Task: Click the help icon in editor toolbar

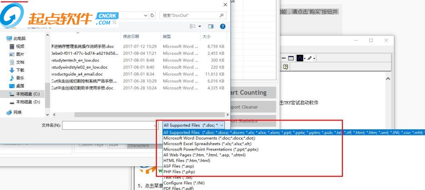Action: (x=286, y=67)
